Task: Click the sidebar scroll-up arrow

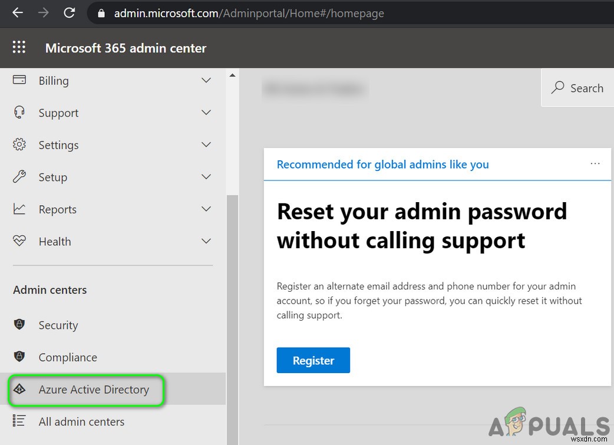Action: [x=232, y=75]
